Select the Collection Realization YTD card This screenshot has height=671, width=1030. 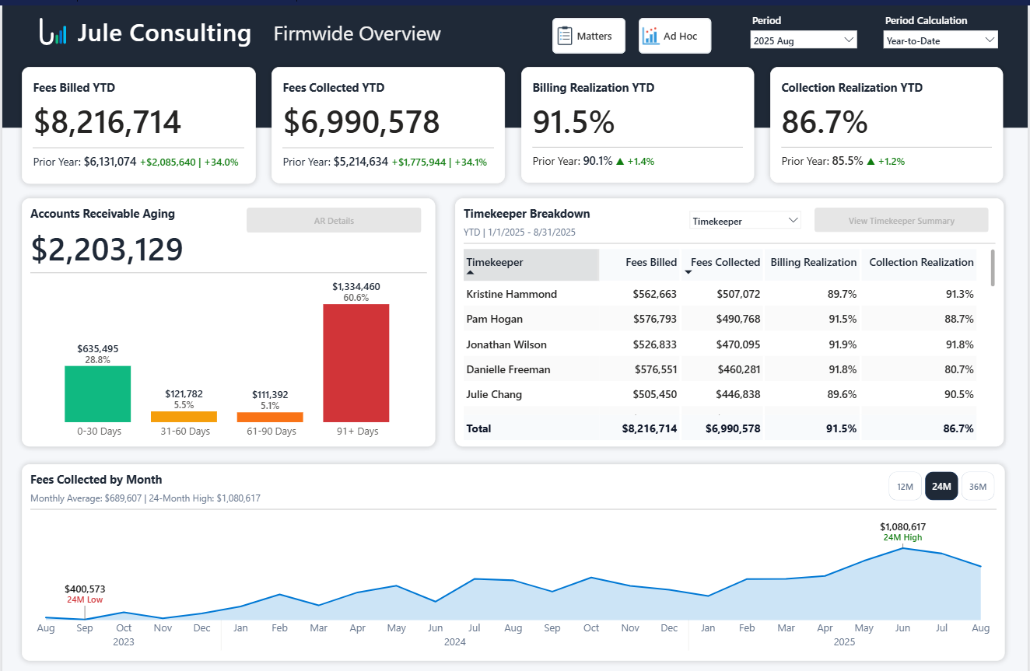click(x=885, y=124)
